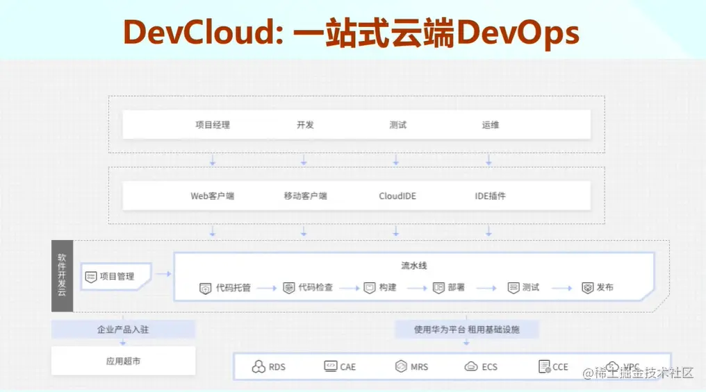706x392 pixels.
Task: Select the 构建 text
Action: 388,287
